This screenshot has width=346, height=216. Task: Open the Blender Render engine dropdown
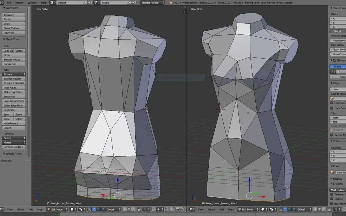(x=152, y=2)
